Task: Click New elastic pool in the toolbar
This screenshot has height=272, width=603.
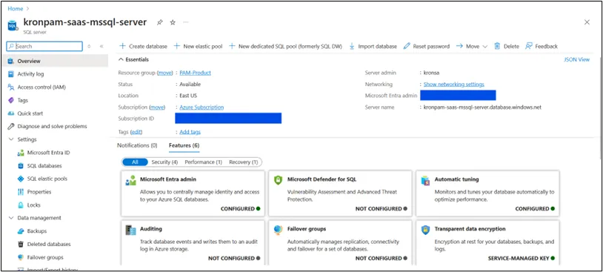Action: click(198, 46)
